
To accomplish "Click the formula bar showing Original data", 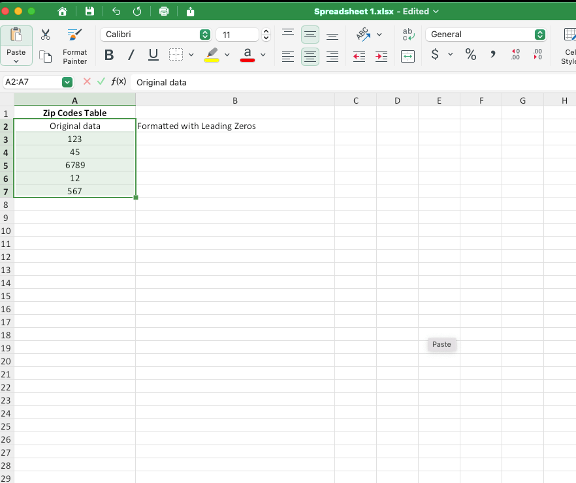I will (196, 82).
